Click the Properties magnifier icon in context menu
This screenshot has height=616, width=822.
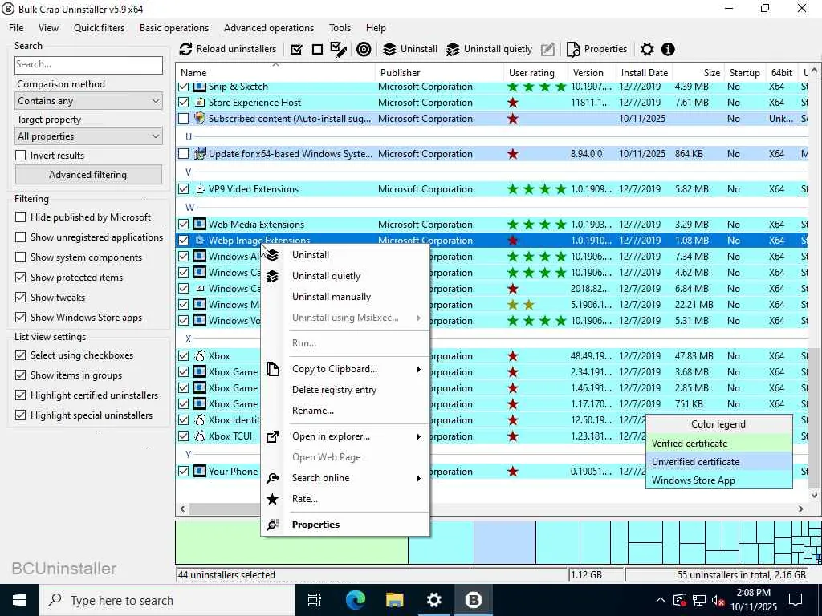[273, 525]
